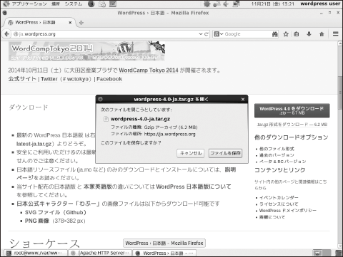The width and height of the screenshot is (343, 257).
Task: Open the 商標について link
Action: 272,217
